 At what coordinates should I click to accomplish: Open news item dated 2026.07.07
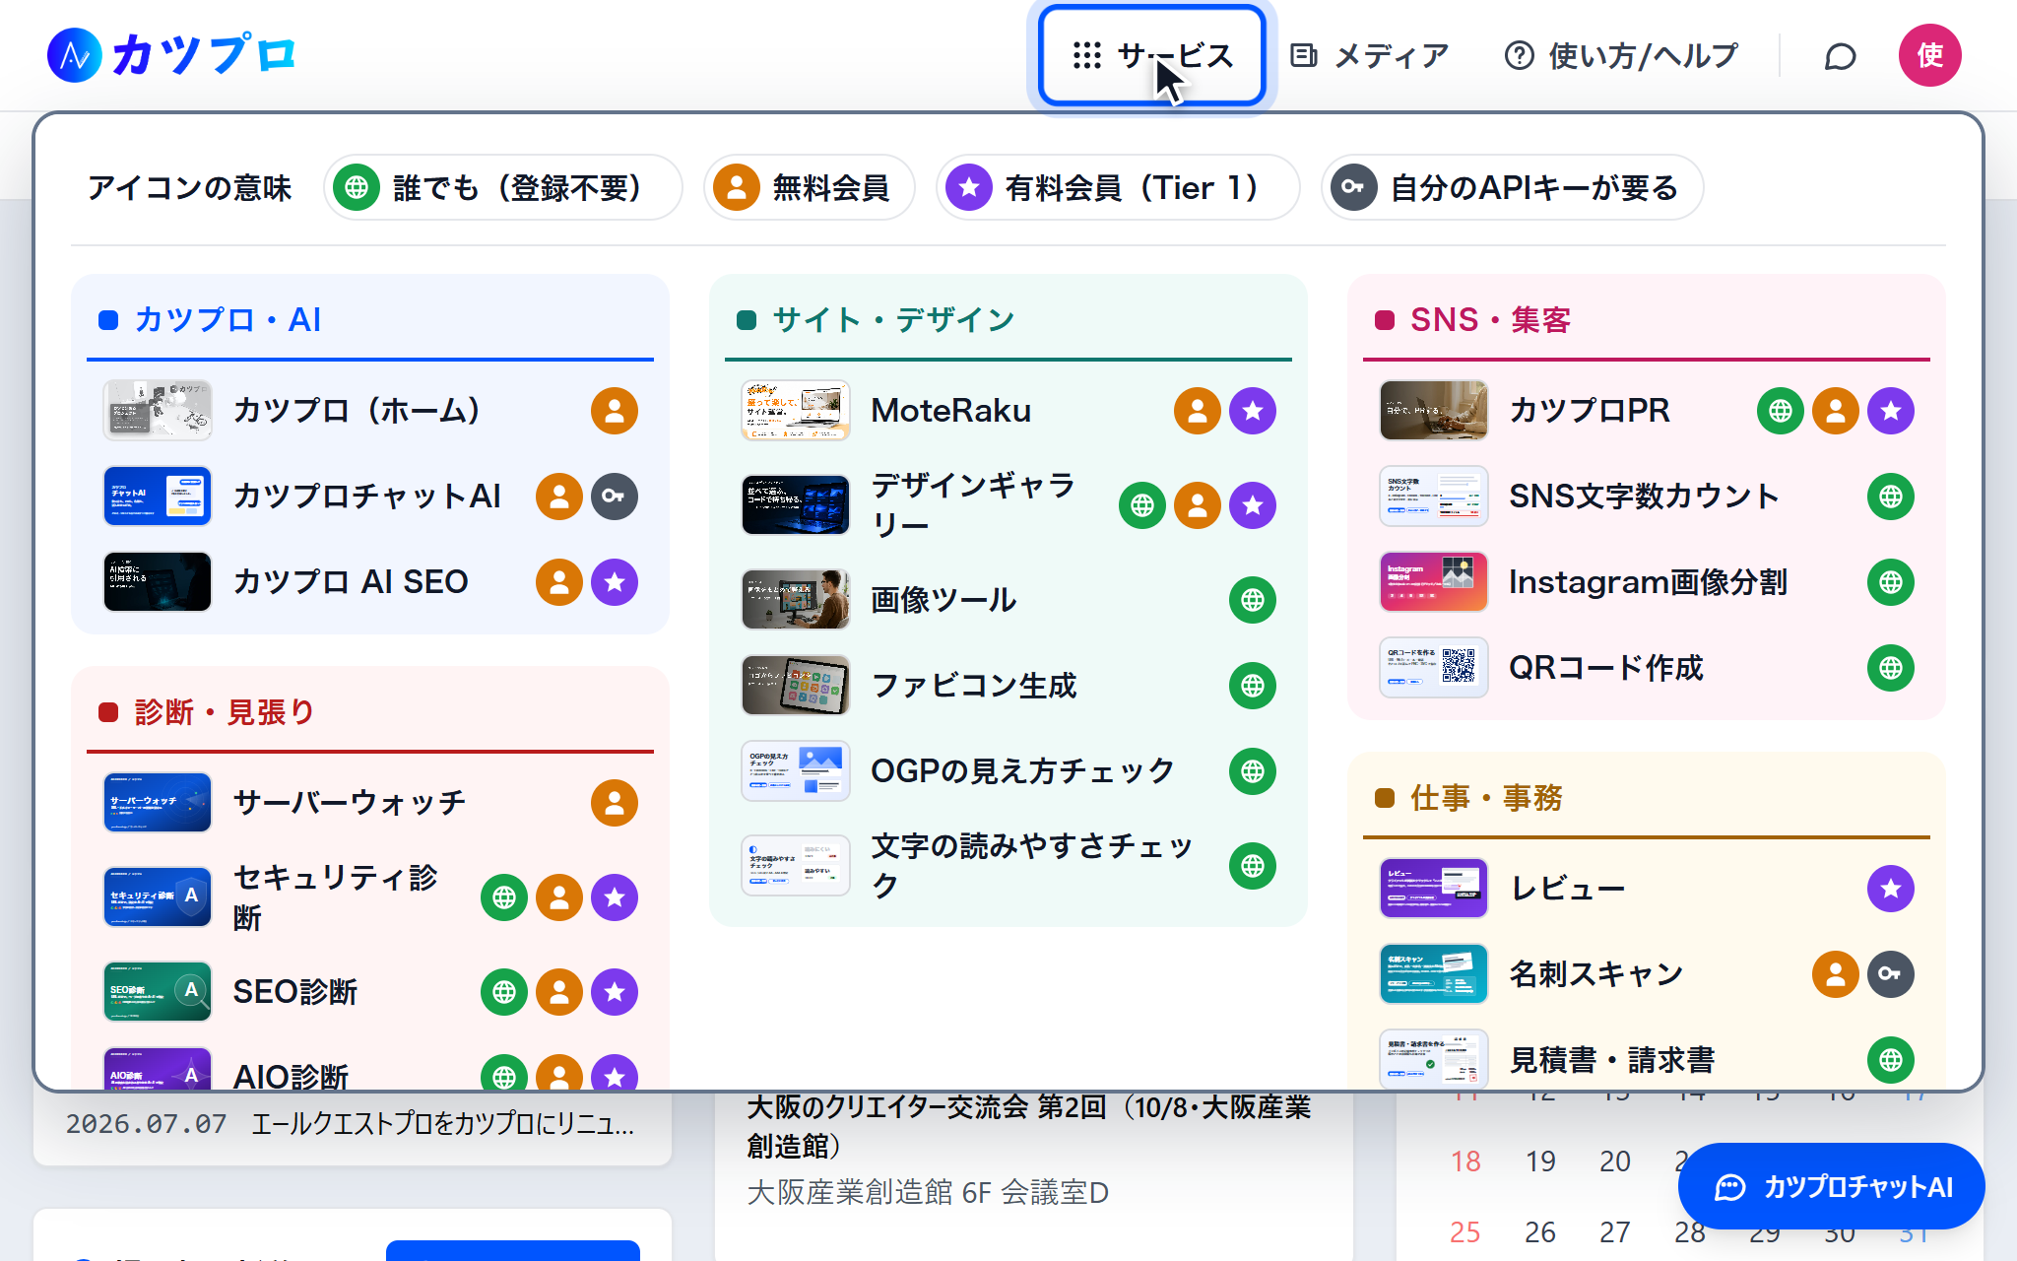(351, 1124)
